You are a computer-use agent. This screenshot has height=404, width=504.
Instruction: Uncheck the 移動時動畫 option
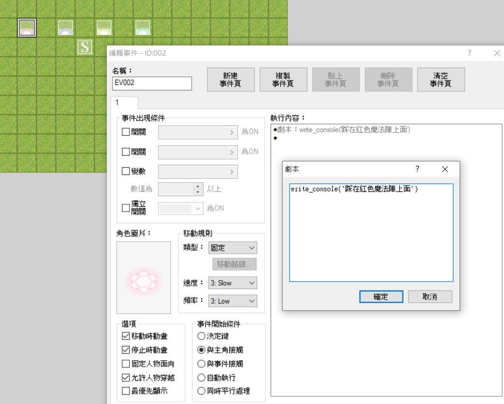[126, 336]
